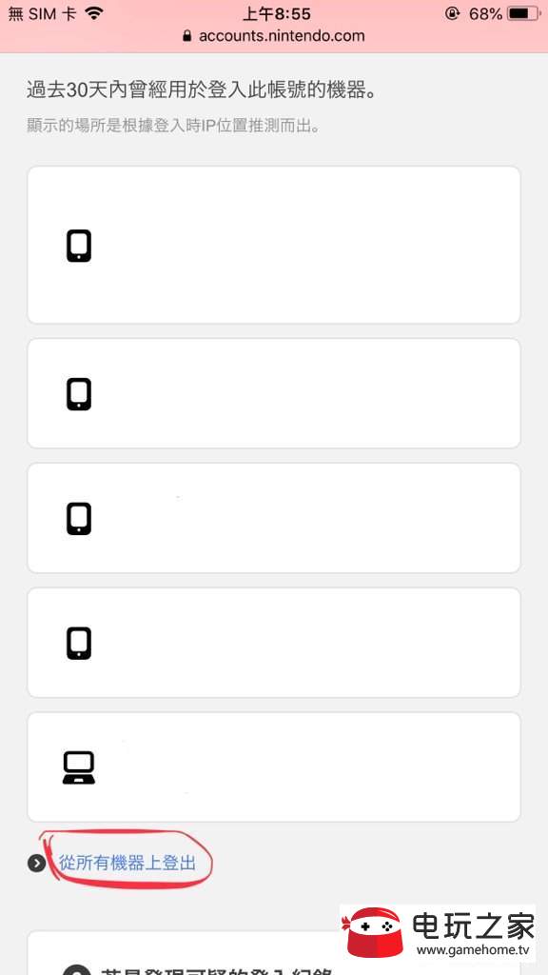
Task: Tap the 68% battery percentage text
Action: click(486, 13)
